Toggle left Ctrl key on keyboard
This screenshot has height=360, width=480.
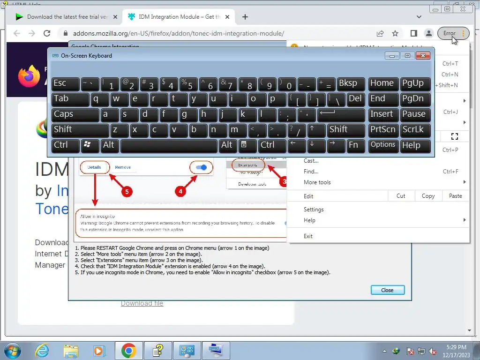click(x=65, y=145)
